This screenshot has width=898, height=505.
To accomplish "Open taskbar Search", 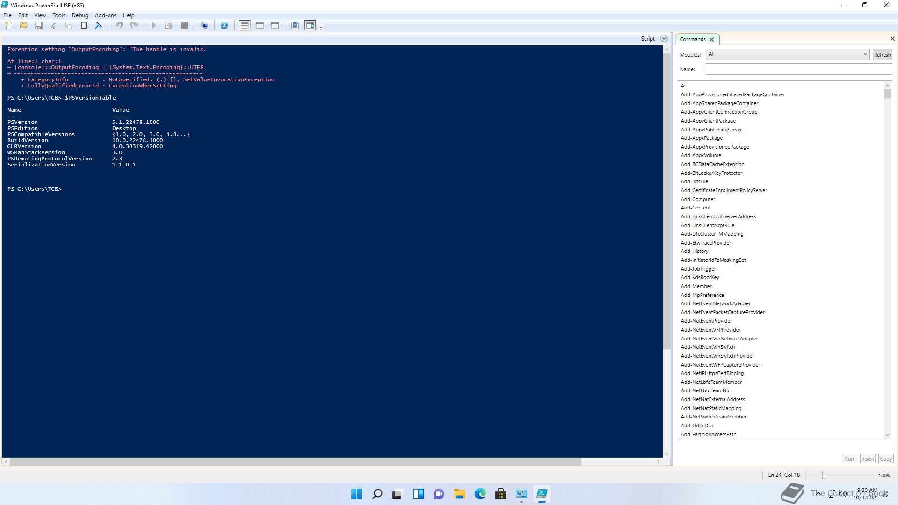I will pos(377,494).
